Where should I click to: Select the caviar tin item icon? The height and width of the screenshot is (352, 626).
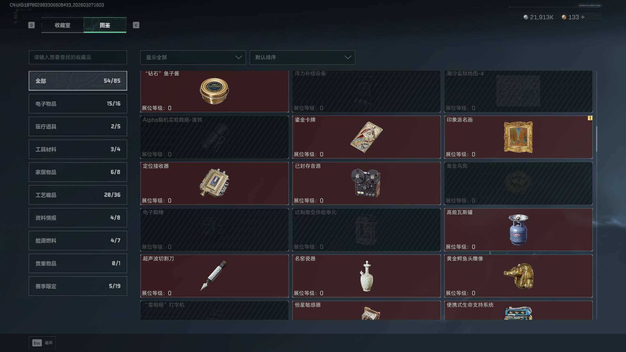(214, 91)
